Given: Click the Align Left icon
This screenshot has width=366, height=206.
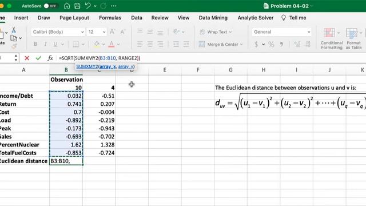Looking at the screenshot, I should click(140, 44).
